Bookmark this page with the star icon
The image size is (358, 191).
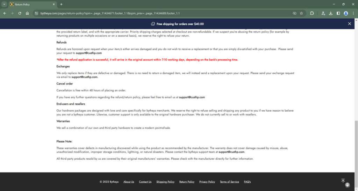pos(301,13)
